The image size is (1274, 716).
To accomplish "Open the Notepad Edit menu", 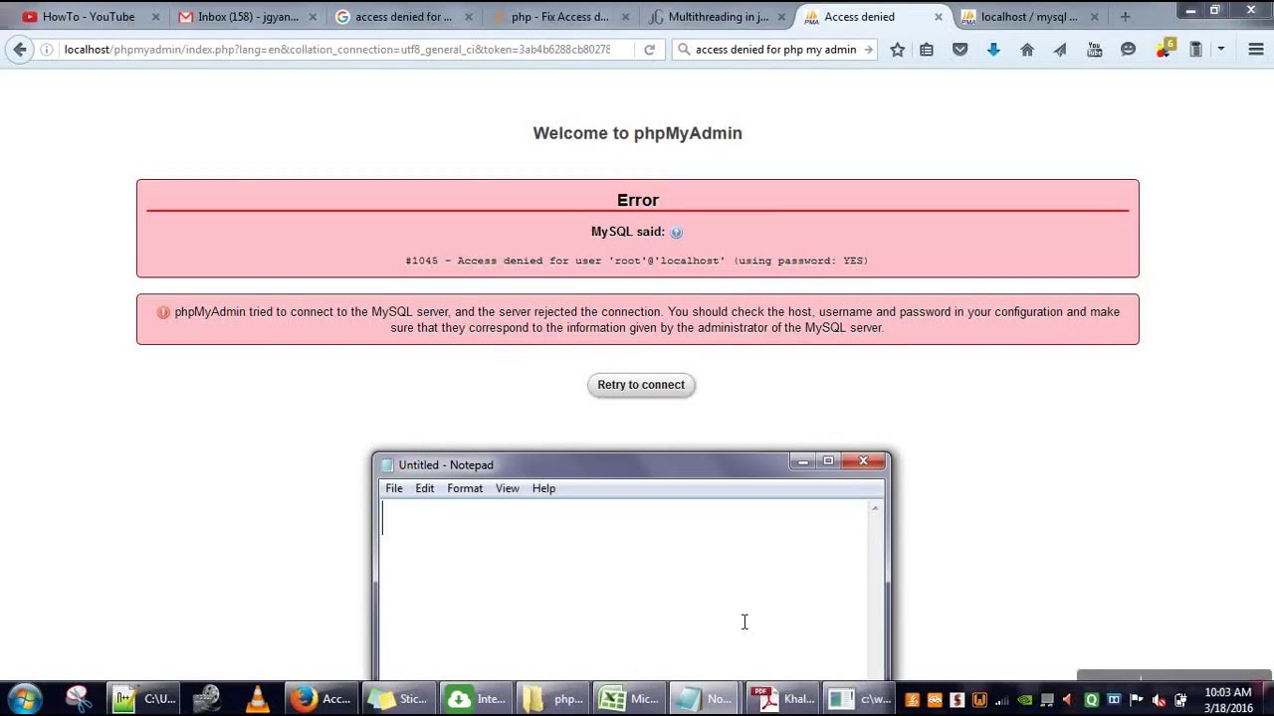I will [x=425, y=488].
